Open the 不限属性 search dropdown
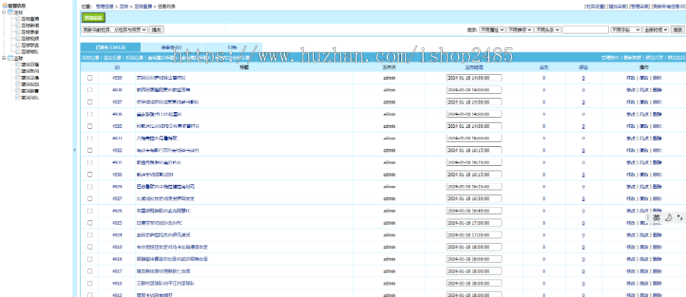The width and height of the screenshot is (686, 297). coord(492,30)
